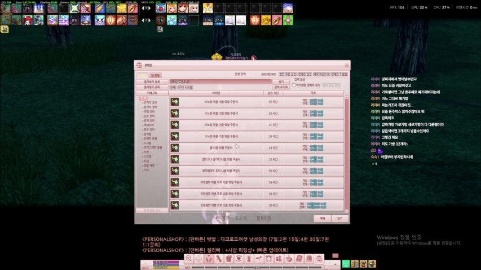Expand the +생활 재료 category

(x=149, y=165)
